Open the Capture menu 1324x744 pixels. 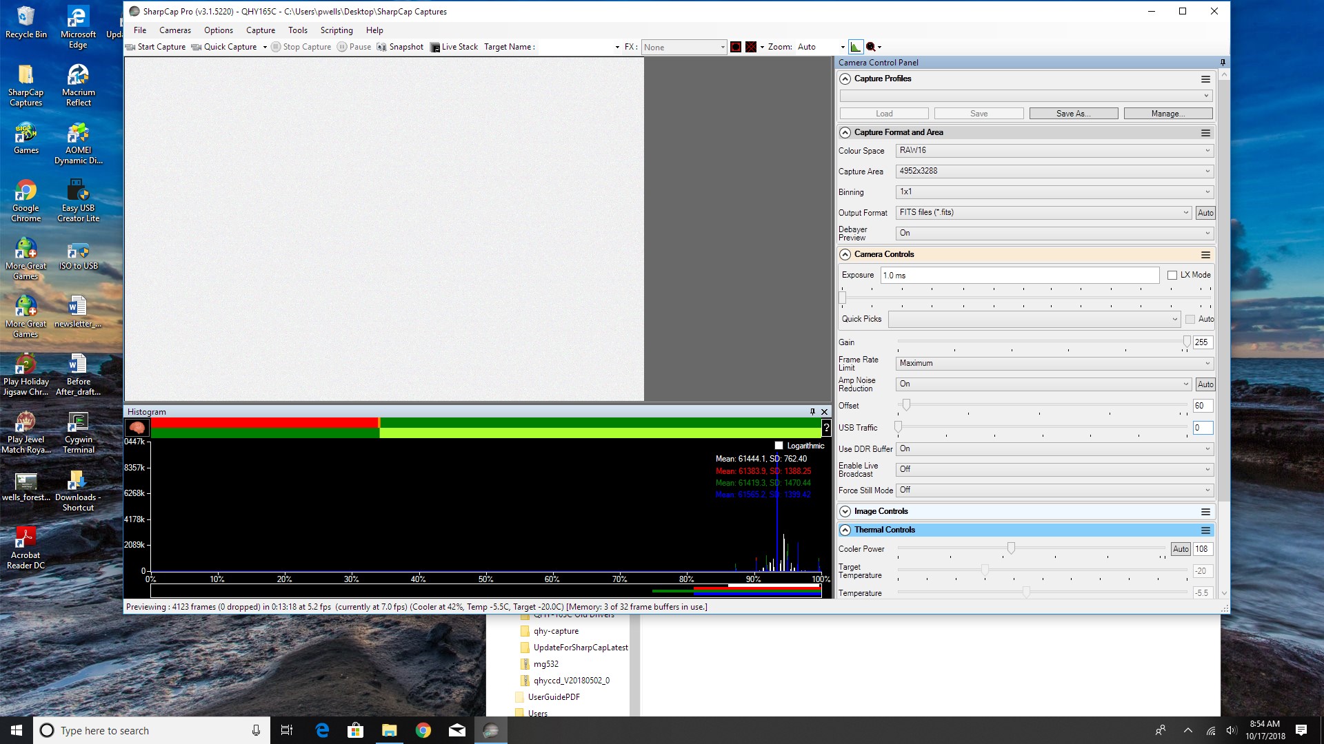[261, 30]
